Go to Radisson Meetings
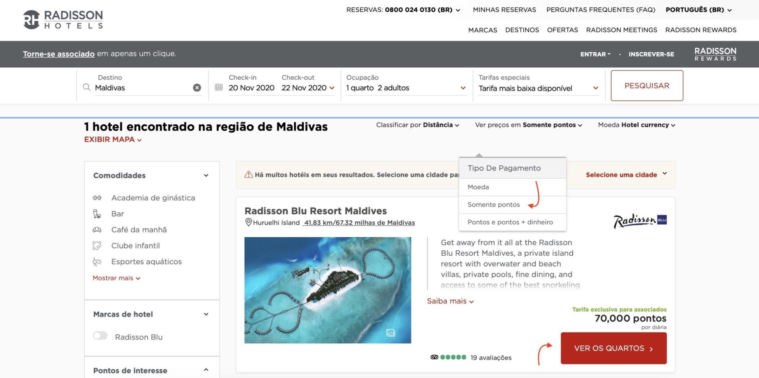 coord(621,30)
